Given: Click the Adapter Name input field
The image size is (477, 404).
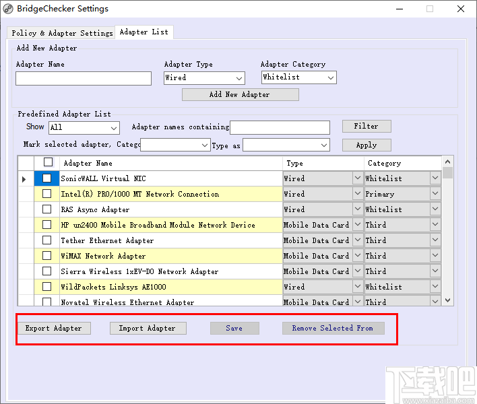Looking at the screenshot, I should 84,78.
